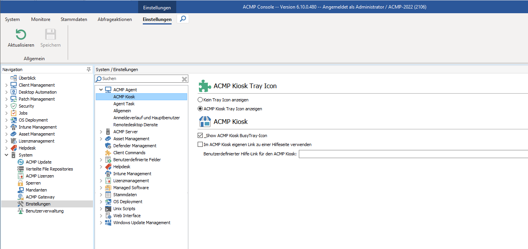Uncheck Show ACMP Kiosk BusyTray-Icon

tap(200, 136)
